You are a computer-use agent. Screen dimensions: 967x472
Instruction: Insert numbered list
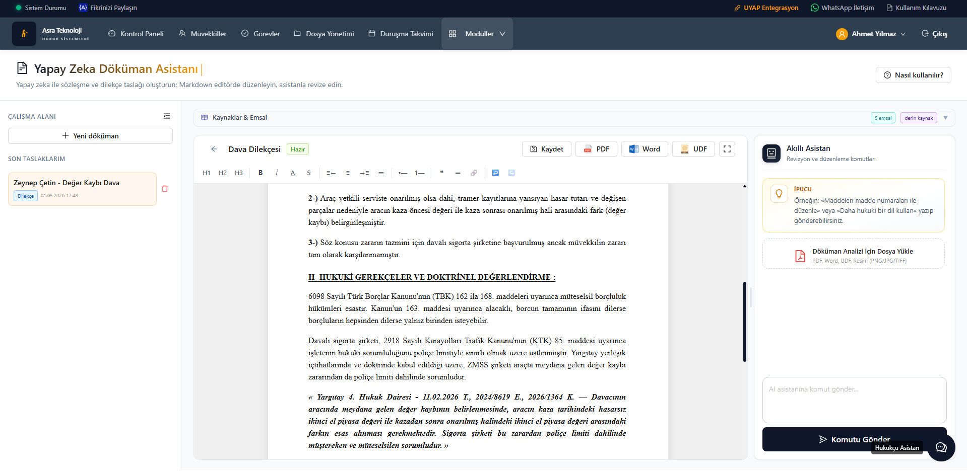(420, 173)
